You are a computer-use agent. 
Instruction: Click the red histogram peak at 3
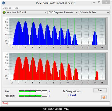point(19,68)
